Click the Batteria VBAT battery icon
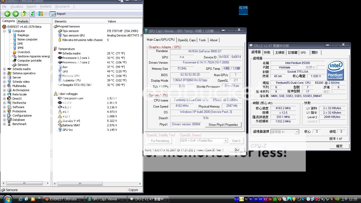Image resolution: width=361 pixels, height=203 pixels. click(x=60, y=125)
